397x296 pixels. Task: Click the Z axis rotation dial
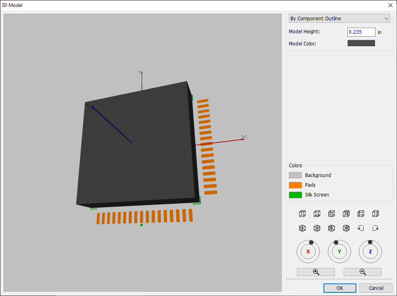[370, 251]
